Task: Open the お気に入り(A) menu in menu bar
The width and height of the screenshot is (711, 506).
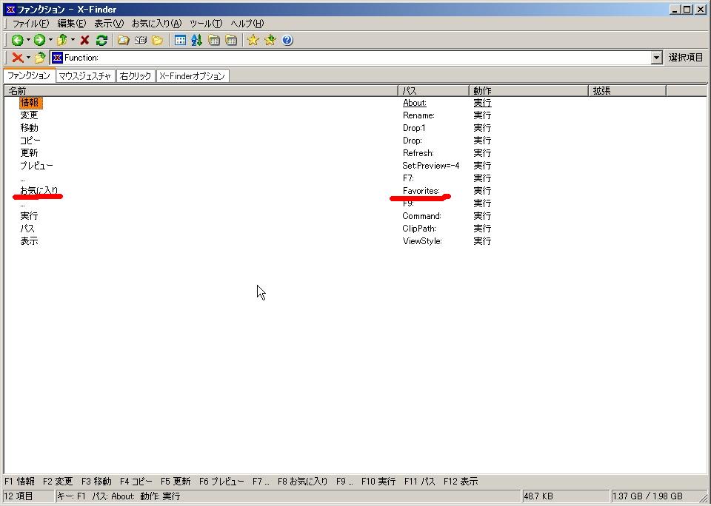Action: click(x=156, y=24)
